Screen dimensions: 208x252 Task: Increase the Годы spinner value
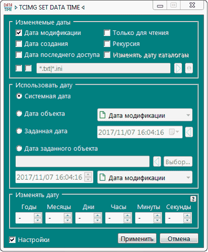[x=37, y=215]
